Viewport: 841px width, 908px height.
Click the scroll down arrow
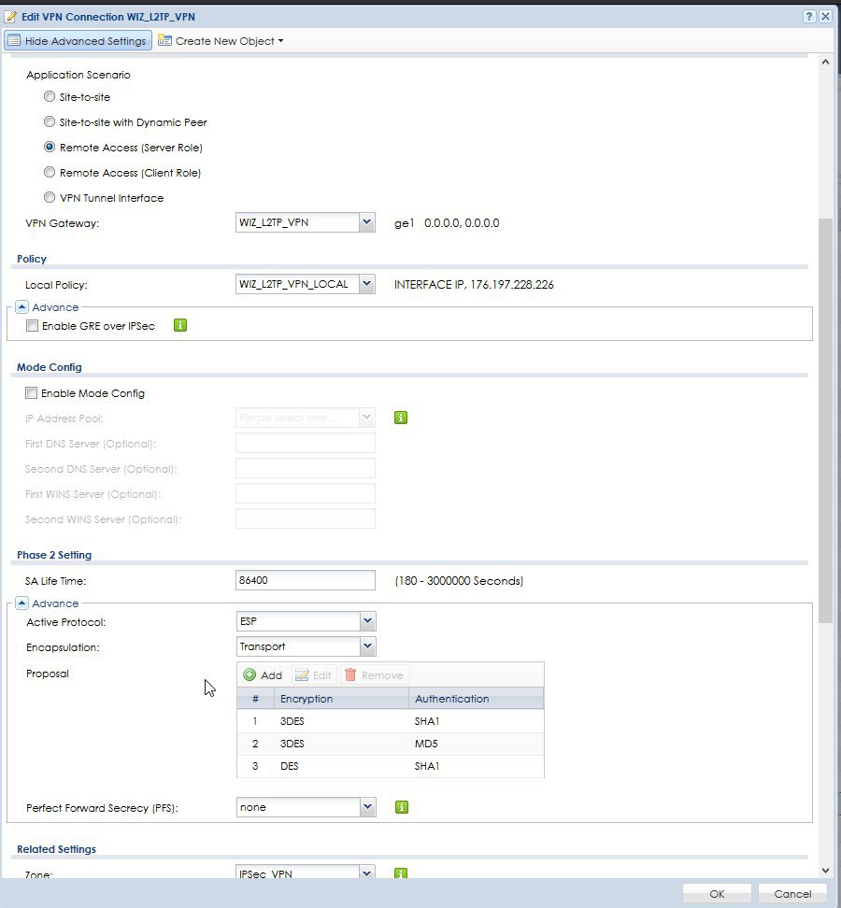tap(825, 871)
